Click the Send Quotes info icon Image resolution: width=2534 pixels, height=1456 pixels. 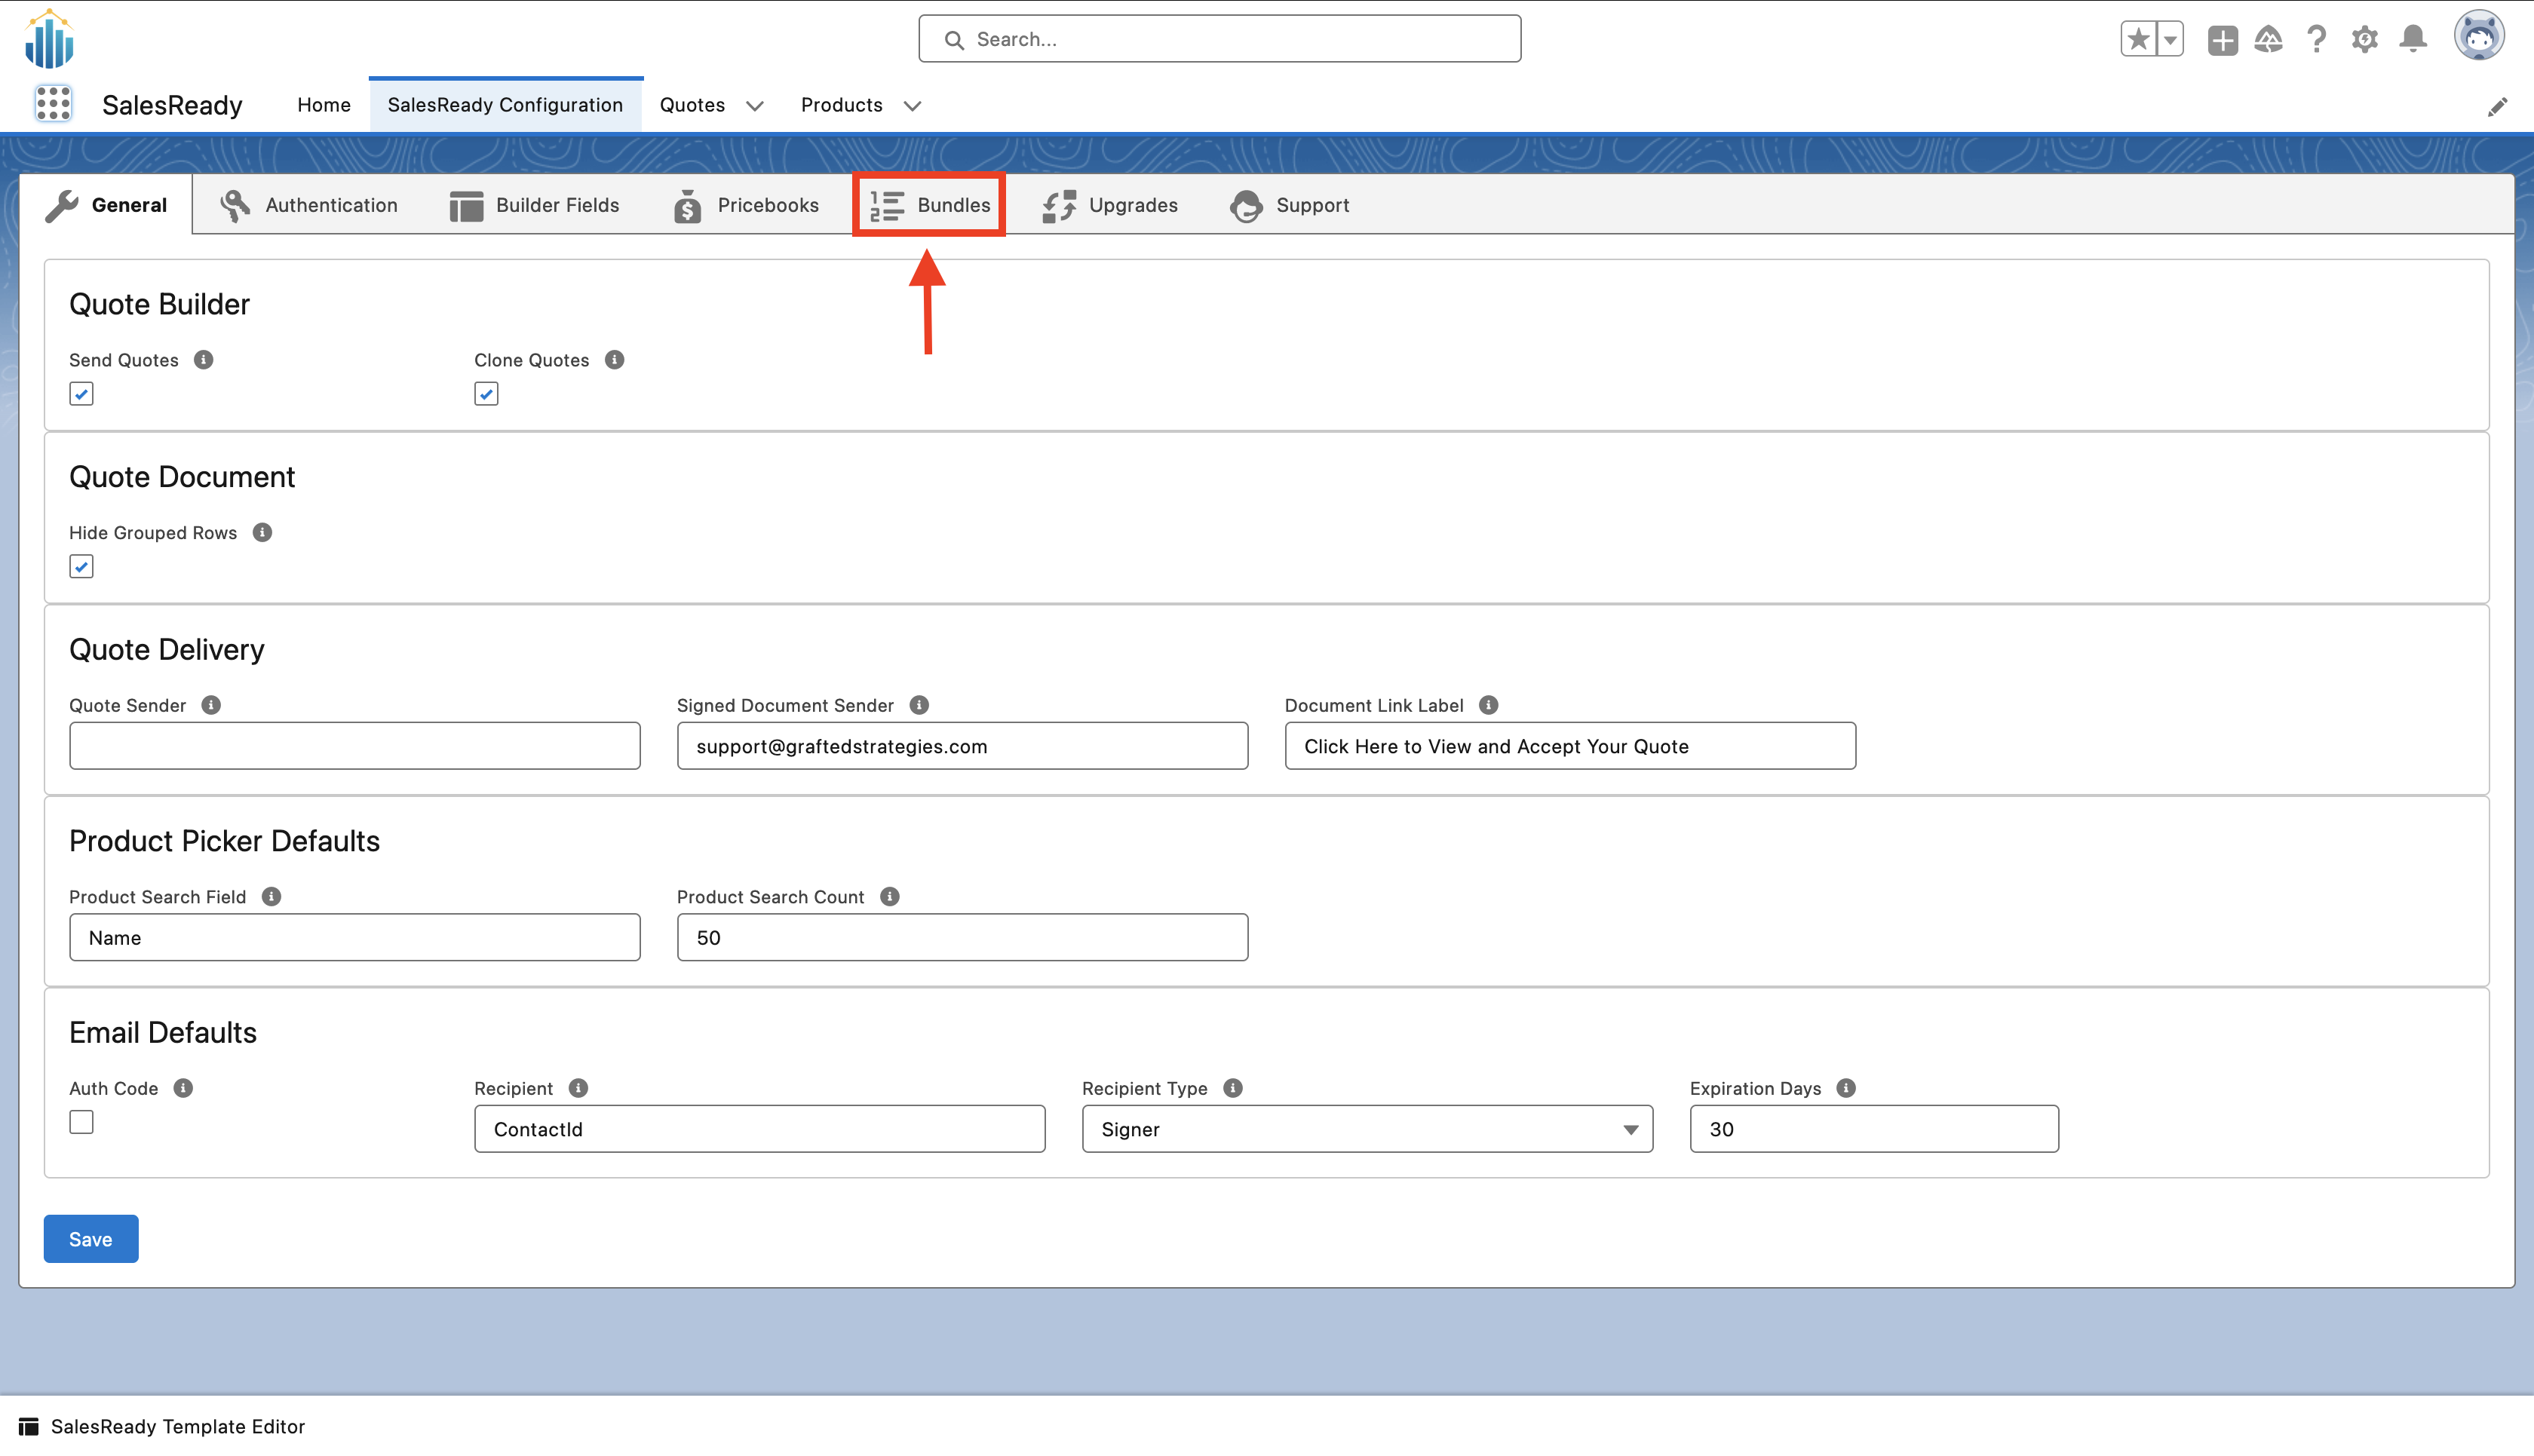pos(203,360)
